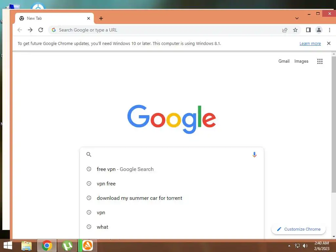Open the Google apps grid

(x=320, y=61)
